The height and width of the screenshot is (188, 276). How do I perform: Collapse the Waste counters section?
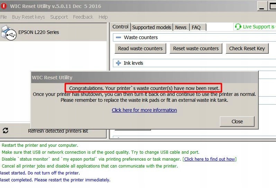click(118, 37)
